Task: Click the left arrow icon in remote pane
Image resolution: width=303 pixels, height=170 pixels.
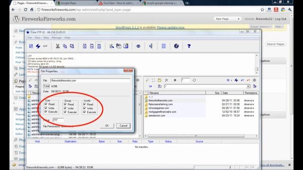Action: (x=151, y=86)
